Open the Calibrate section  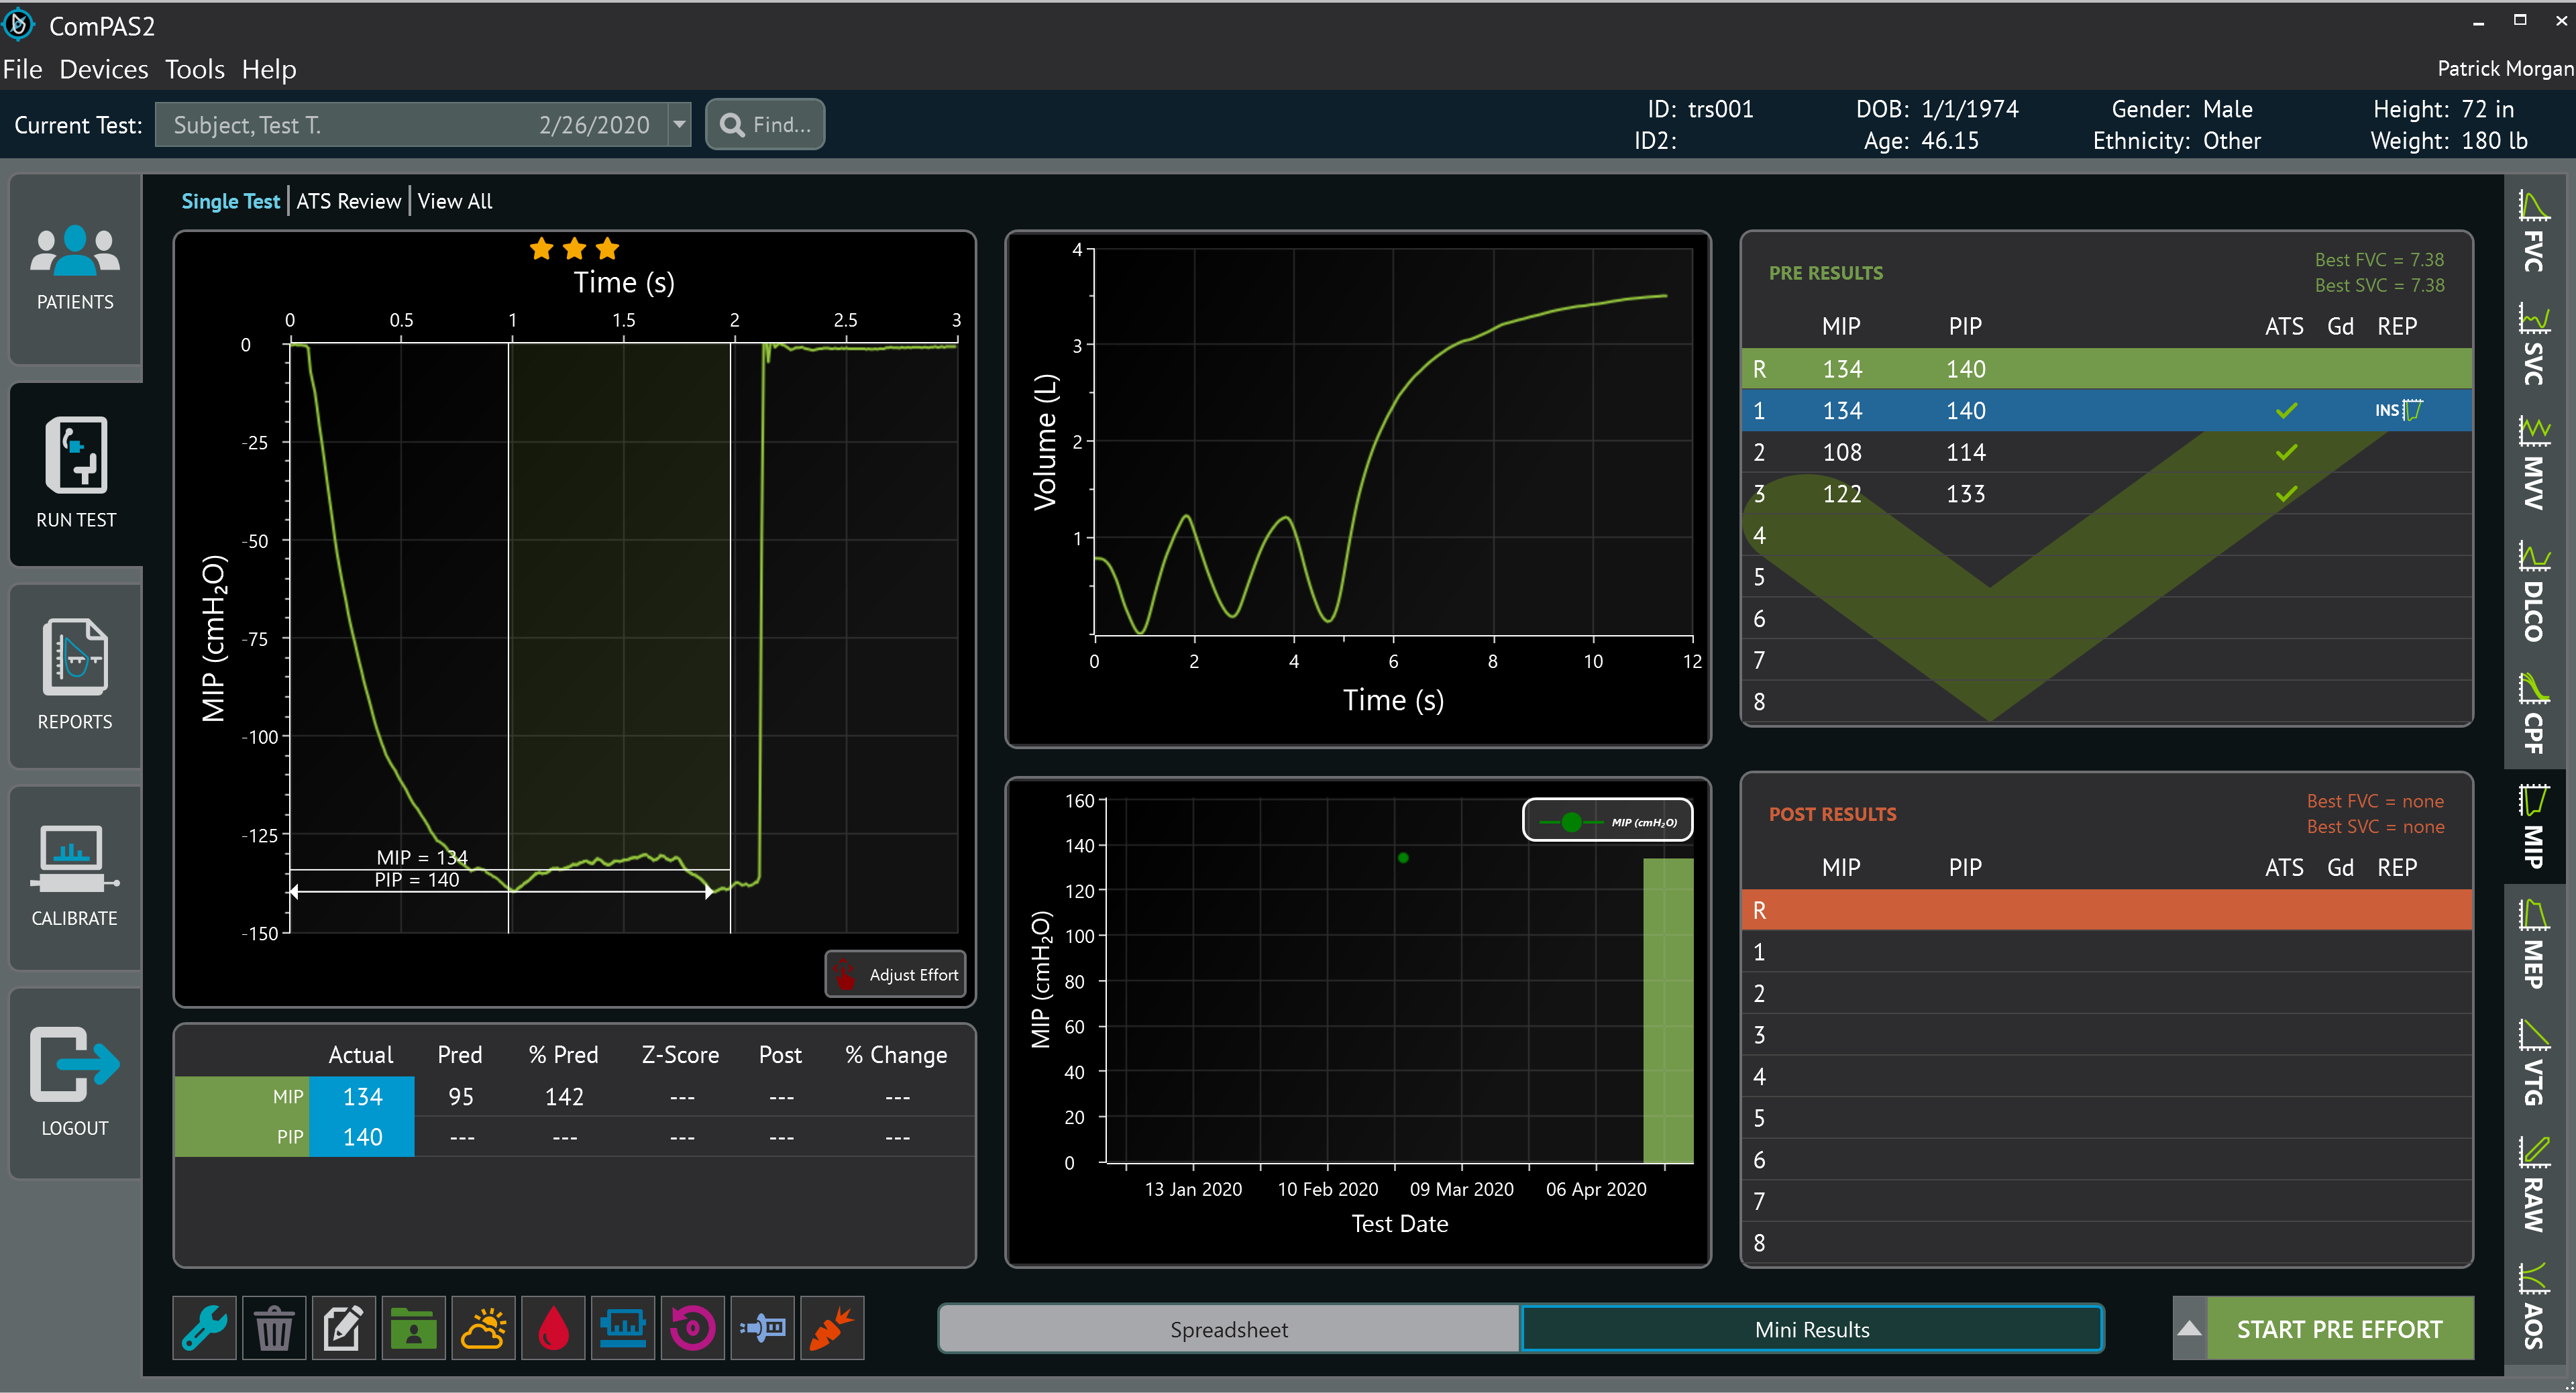(75, 876)
